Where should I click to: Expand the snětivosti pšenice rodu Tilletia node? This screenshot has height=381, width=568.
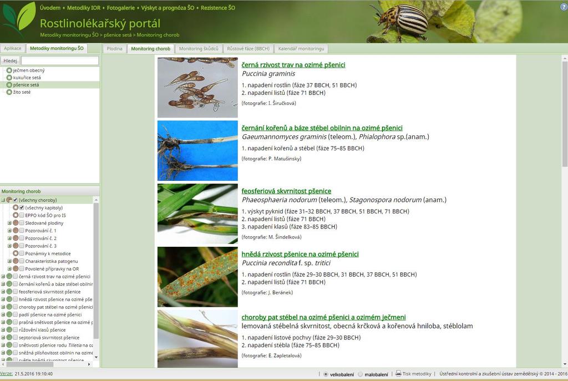point(3,345)
